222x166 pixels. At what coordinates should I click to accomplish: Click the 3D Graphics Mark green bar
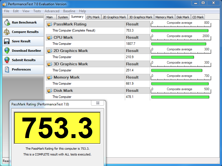177,71
